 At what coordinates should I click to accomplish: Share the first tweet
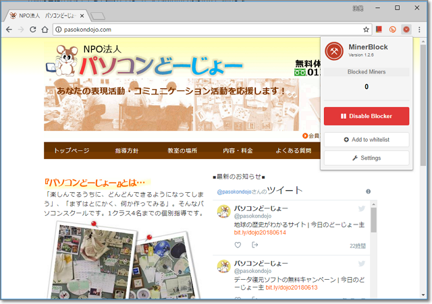(254, 245)
